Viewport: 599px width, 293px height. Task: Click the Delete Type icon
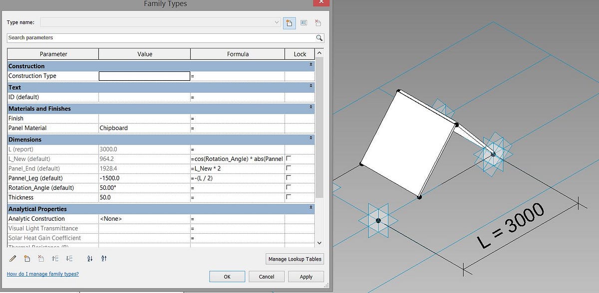[x=318, y=22]
